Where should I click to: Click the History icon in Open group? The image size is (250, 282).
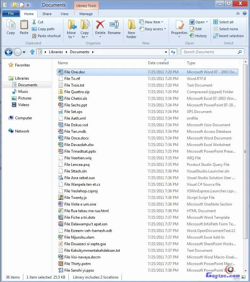coord(192,36)
